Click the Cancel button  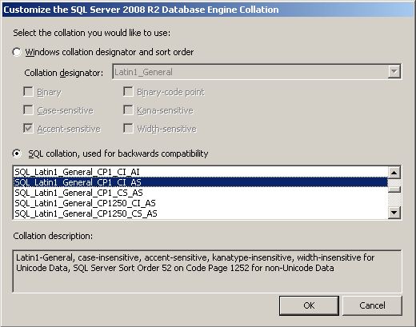coord(372,305)
